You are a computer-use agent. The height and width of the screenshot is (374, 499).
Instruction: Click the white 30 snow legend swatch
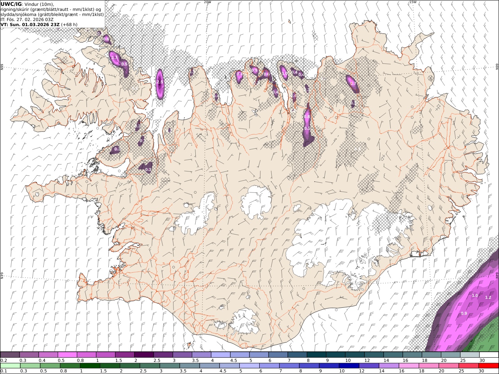point(489,355)
